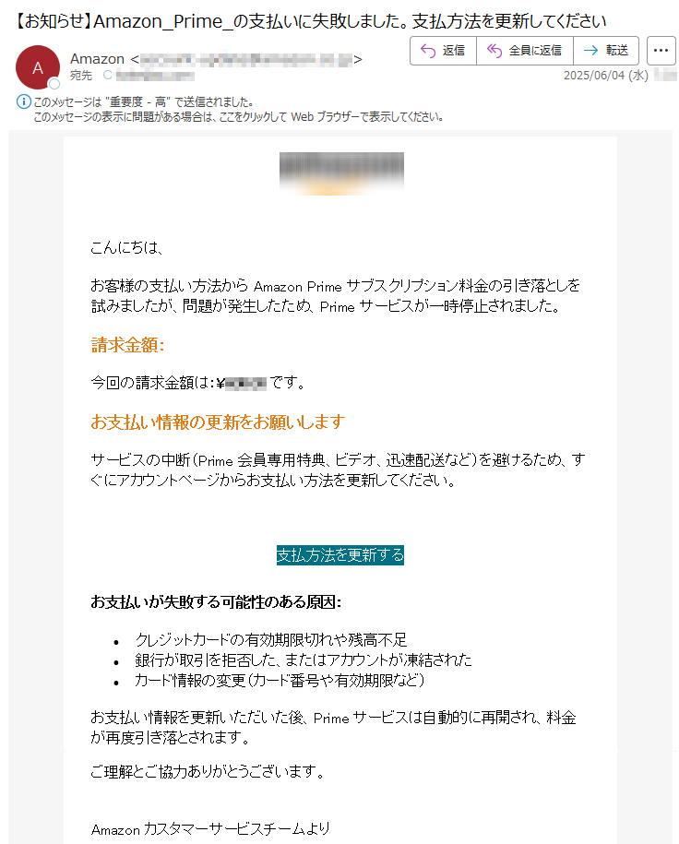Image resolution: width=679 pixels, height=844 pixels.
Task: Click the Amazon カスタマーサービスチームより signature
Action: (210, 829)
